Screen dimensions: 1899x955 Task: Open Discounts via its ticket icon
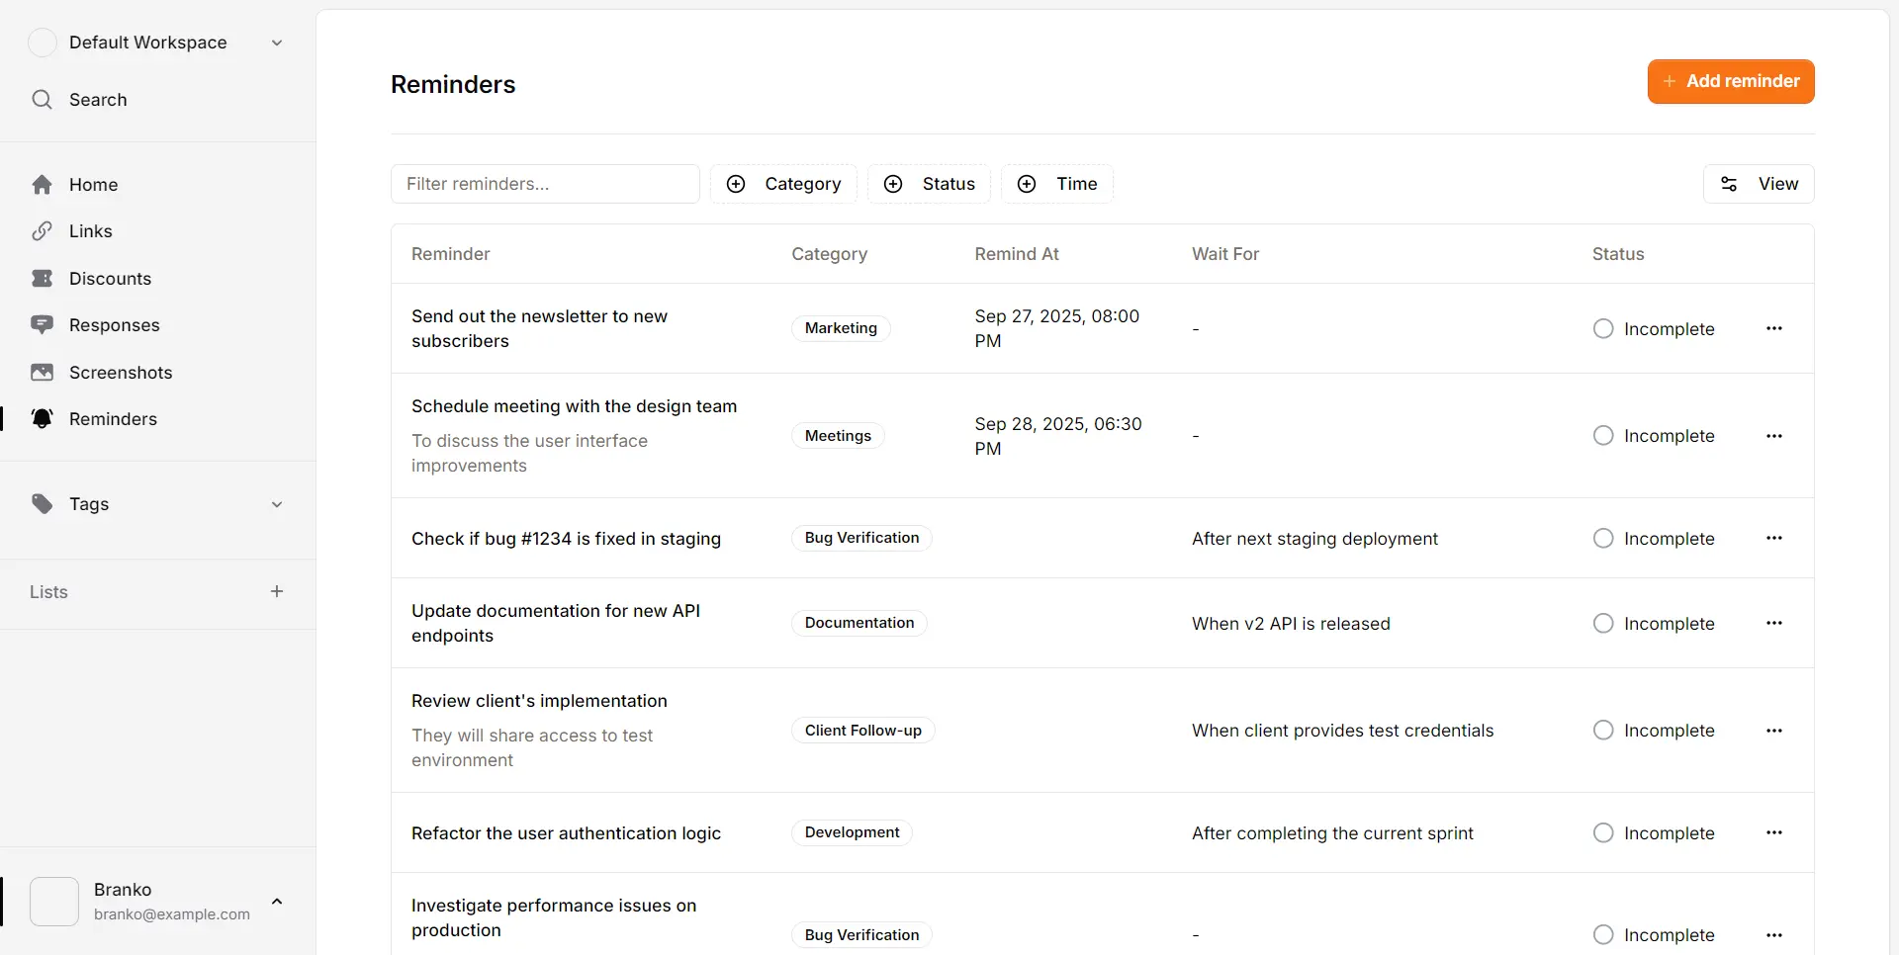[42, 279]
